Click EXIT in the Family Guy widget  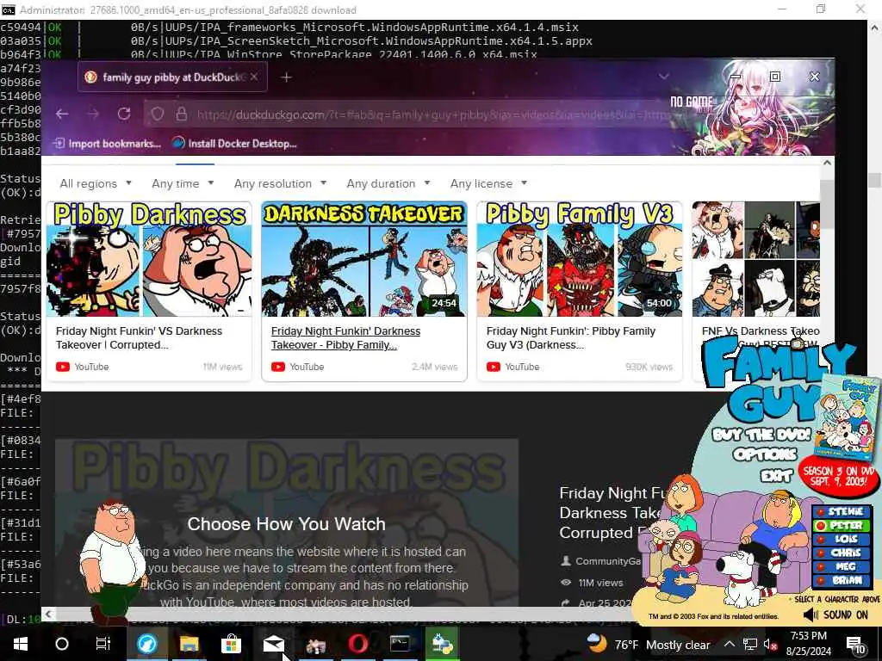click(777, 476)
